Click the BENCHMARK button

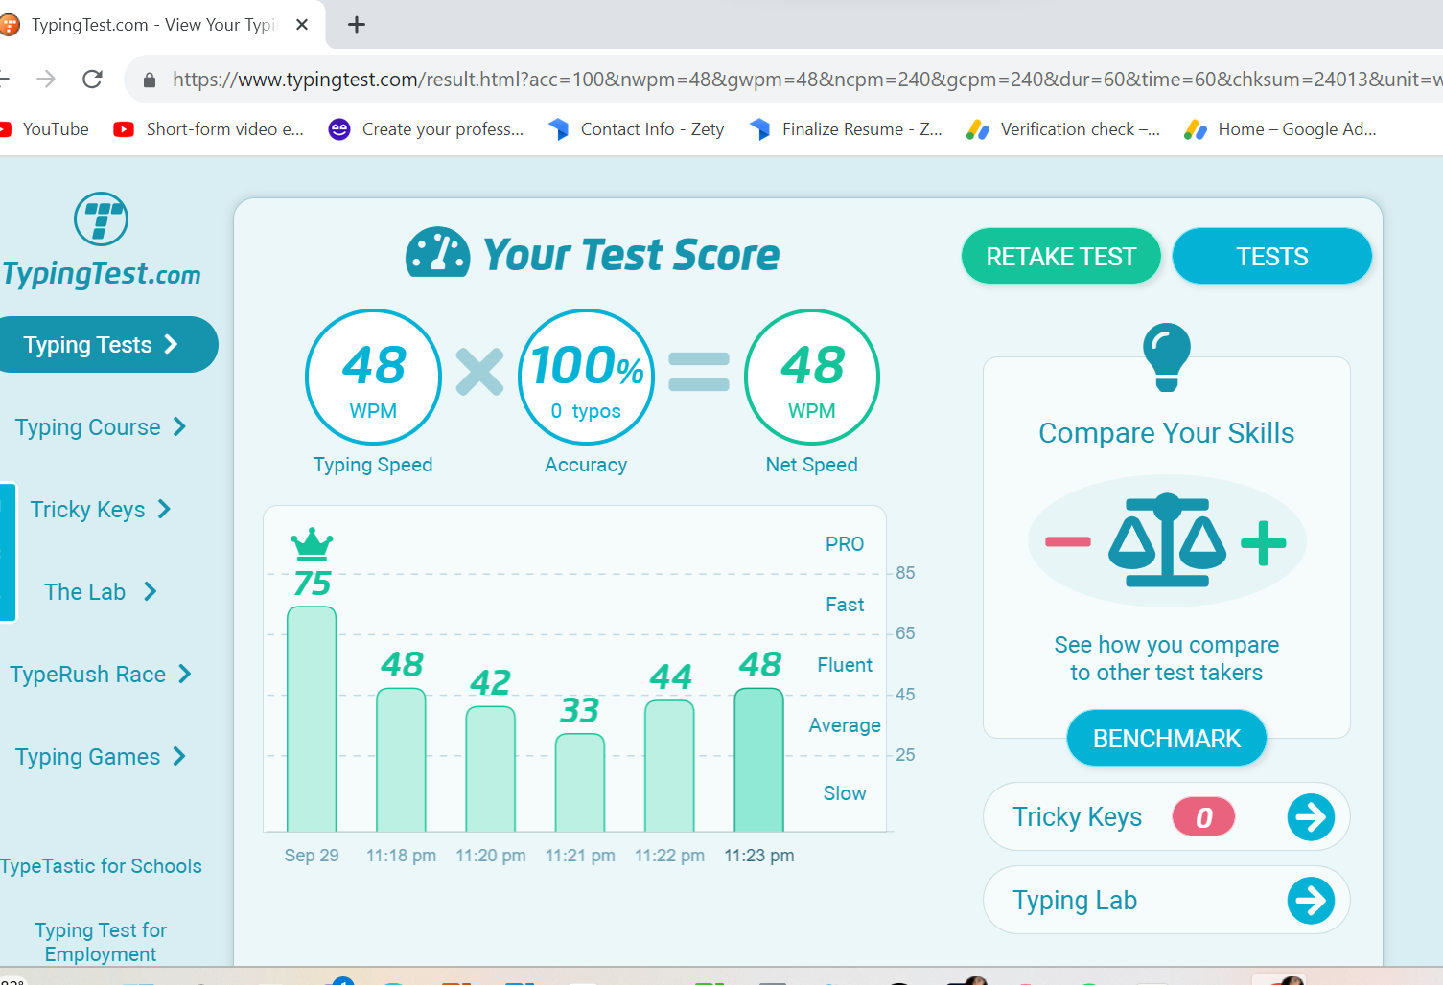[x=1167, y=739]
